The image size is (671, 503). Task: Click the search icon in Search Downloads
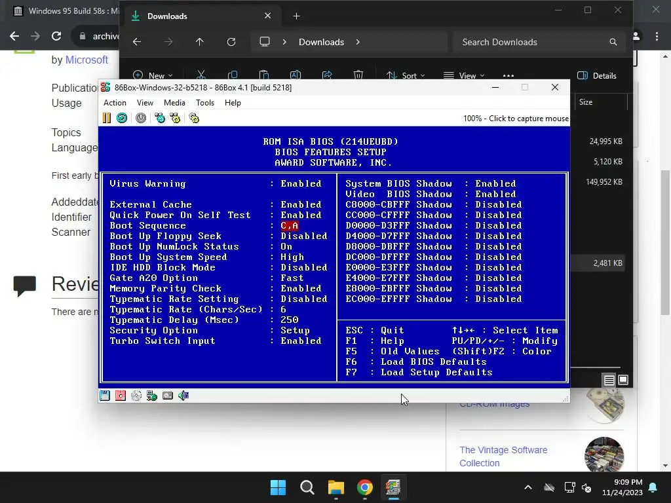(613, 42)
